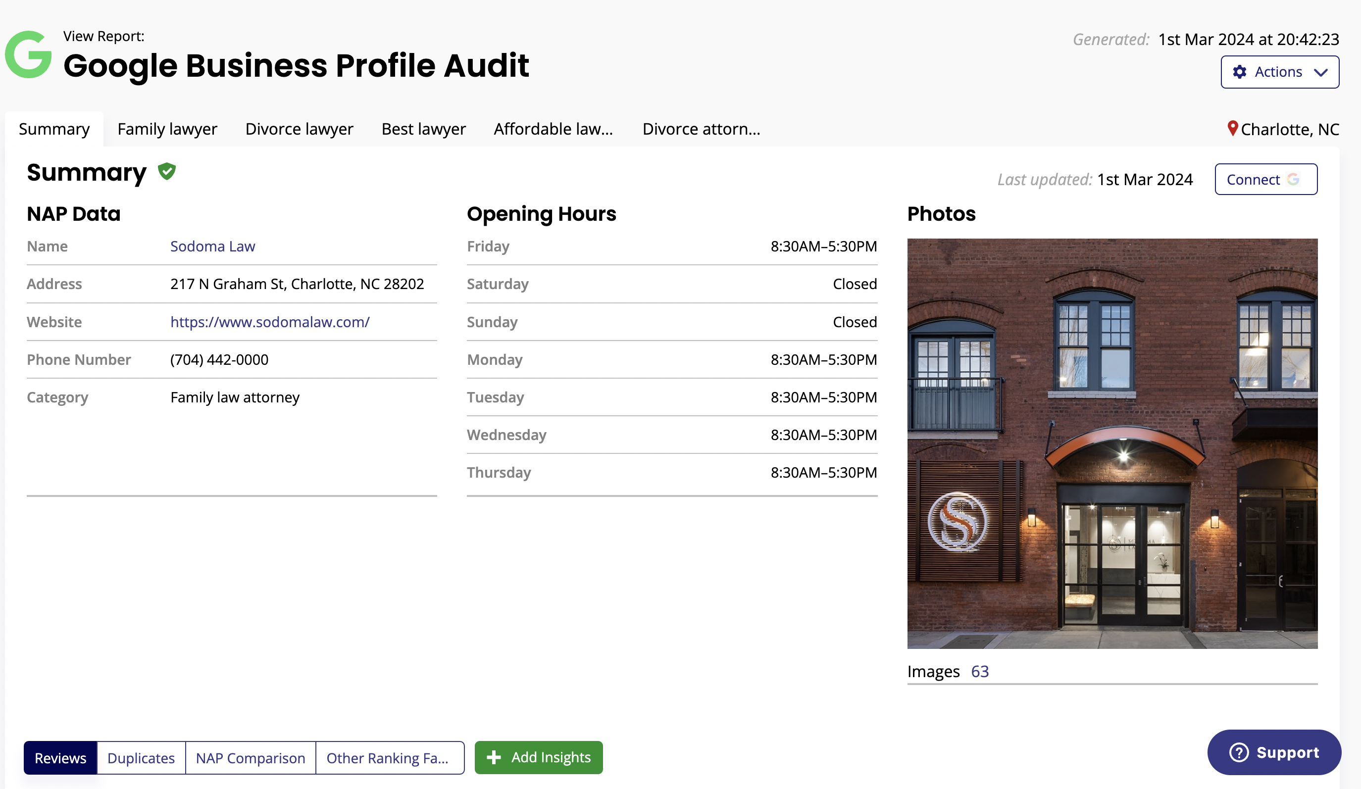The height and width of the screenshot is (789, 1361).
Task: Click the generated timestamp 1st Mar 2024 at 20:42:23
Action: [1249, 40]
